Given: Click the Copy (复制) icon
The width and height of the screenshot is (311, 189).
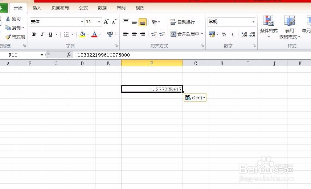Looking at the screenshot, I should pyautogui.click(x=8, y=28).
